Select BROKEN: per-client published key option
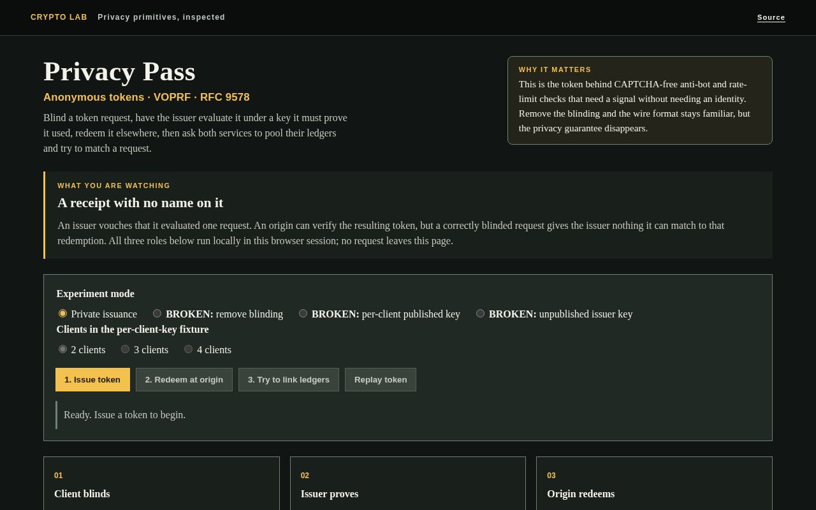This screenshot has height=510, width=816. (x=303, y=314)
